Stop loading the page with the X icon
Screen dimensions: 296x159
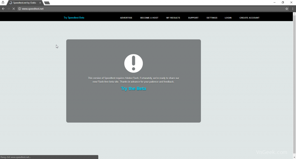click(14, 9)
